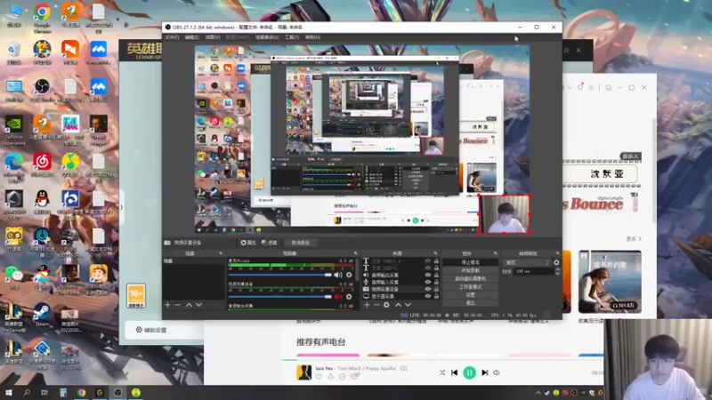Skip to previous track in music player
This screenshot has height=400, width=712.
(x=455, y=372)
